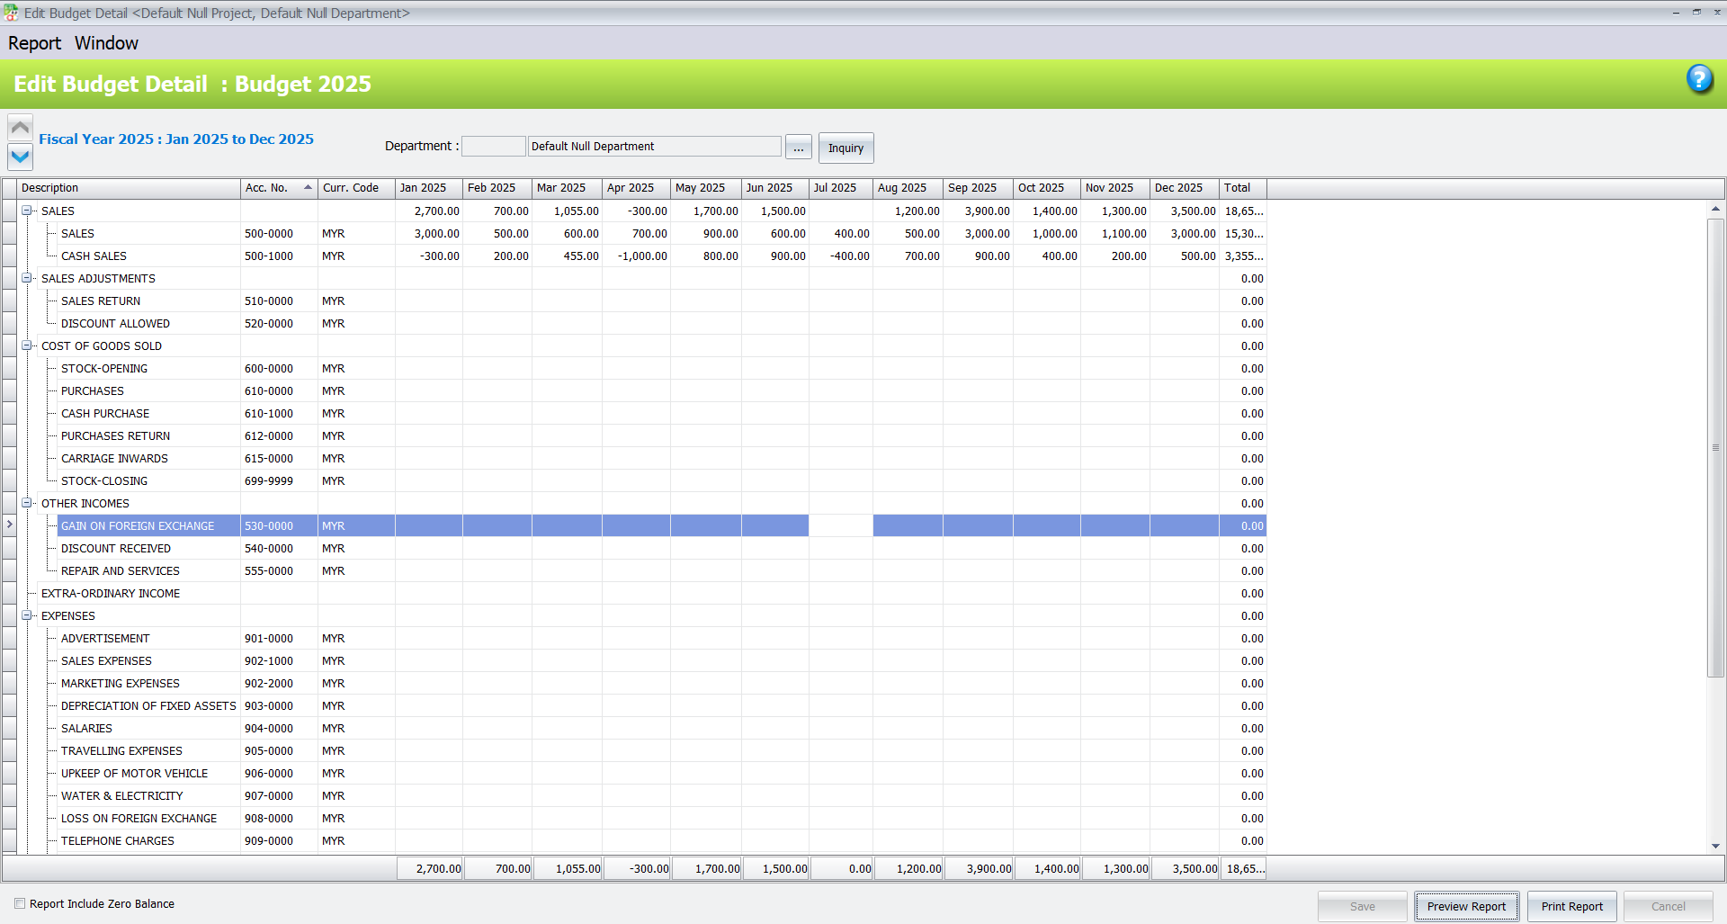Click the up chevron navigation icon
The height and width of the screenshot is (924, 1727).
tap(19, 126)
